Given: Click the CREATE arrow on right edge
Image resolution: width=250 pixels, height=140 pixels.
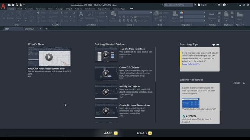Looking at the screenshot, I should pos(244,83).
